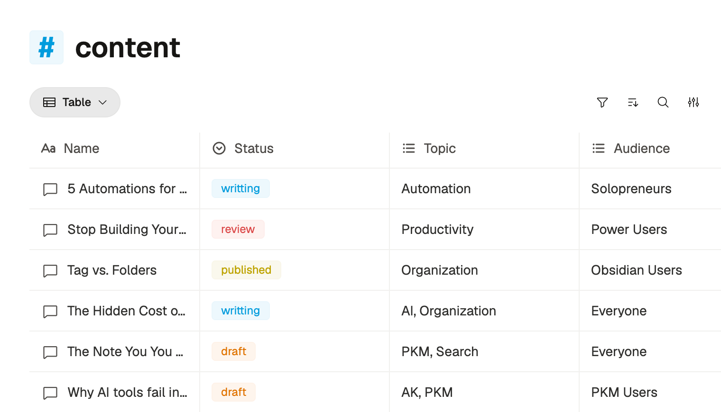The height and width of the screenshot is (412, 721).
Task: Click page icon beside 5 Automations row
Action: [50, 189]
